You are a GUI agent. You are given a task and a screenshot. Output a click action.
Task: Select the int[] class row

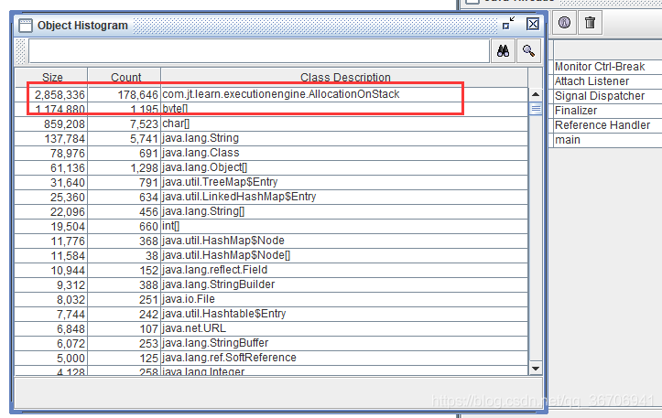pos(271,226)
